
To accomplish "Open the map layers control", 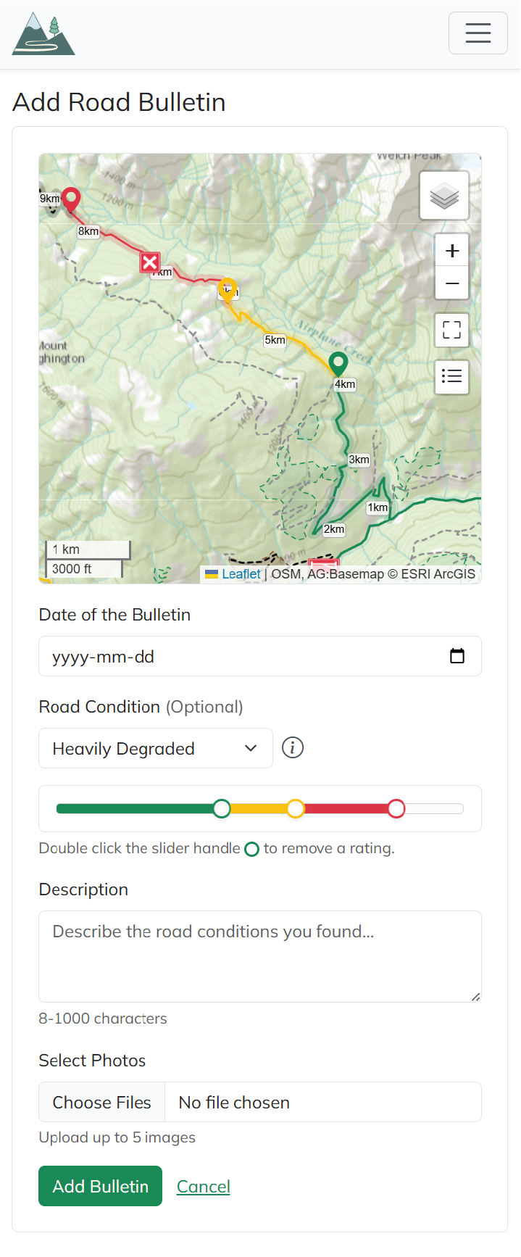I will click(444, 196).
